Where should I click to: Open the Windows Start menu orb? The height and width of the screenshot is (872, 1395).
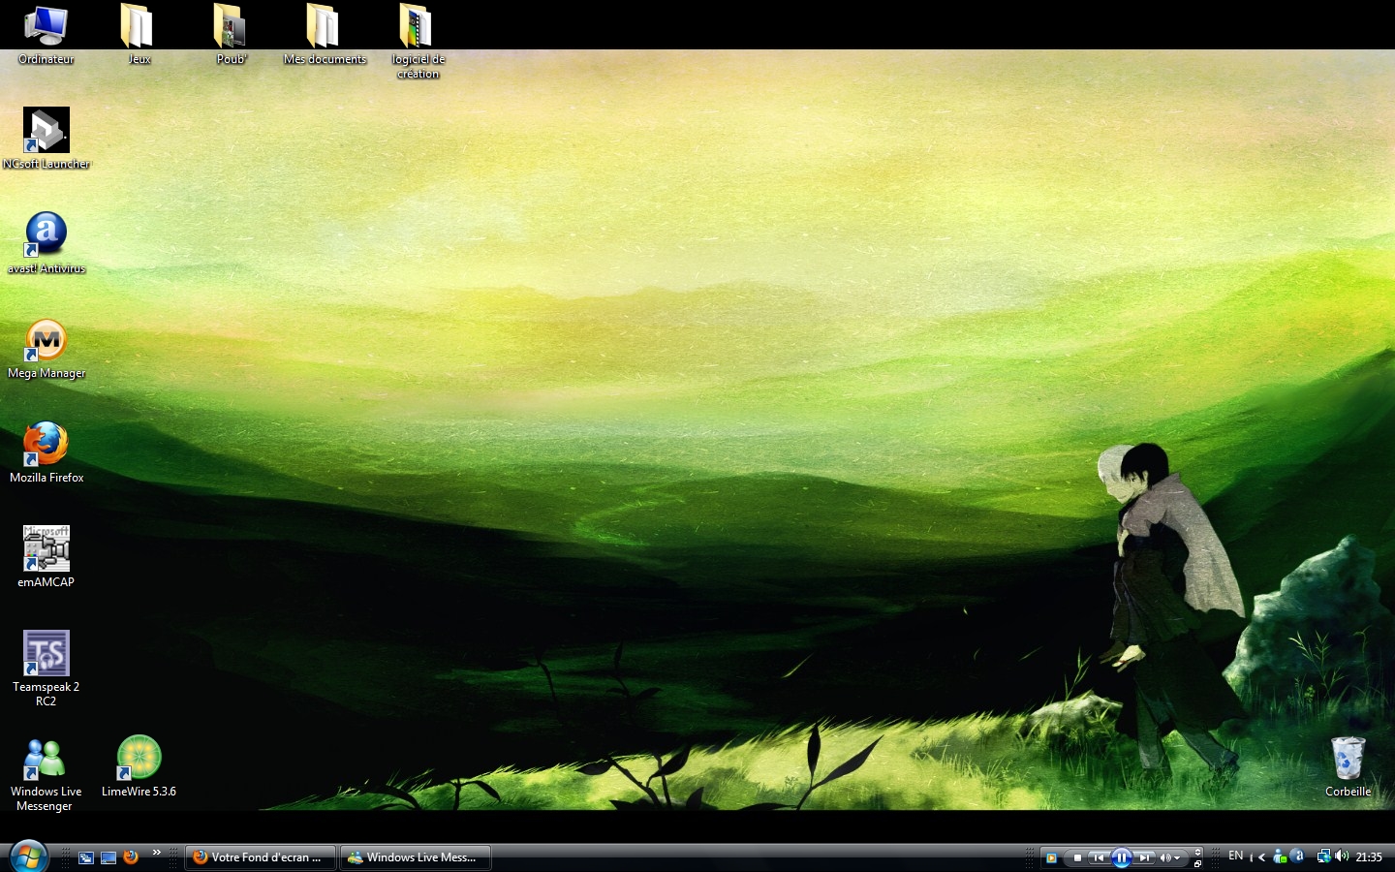point(28,856)
